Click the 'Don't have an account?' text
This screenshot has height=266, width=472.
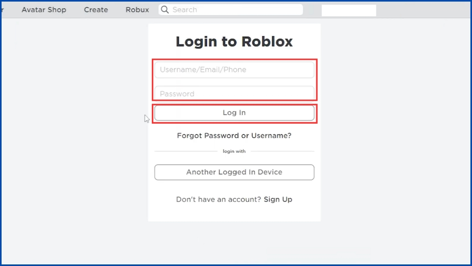tap(219, 199)
